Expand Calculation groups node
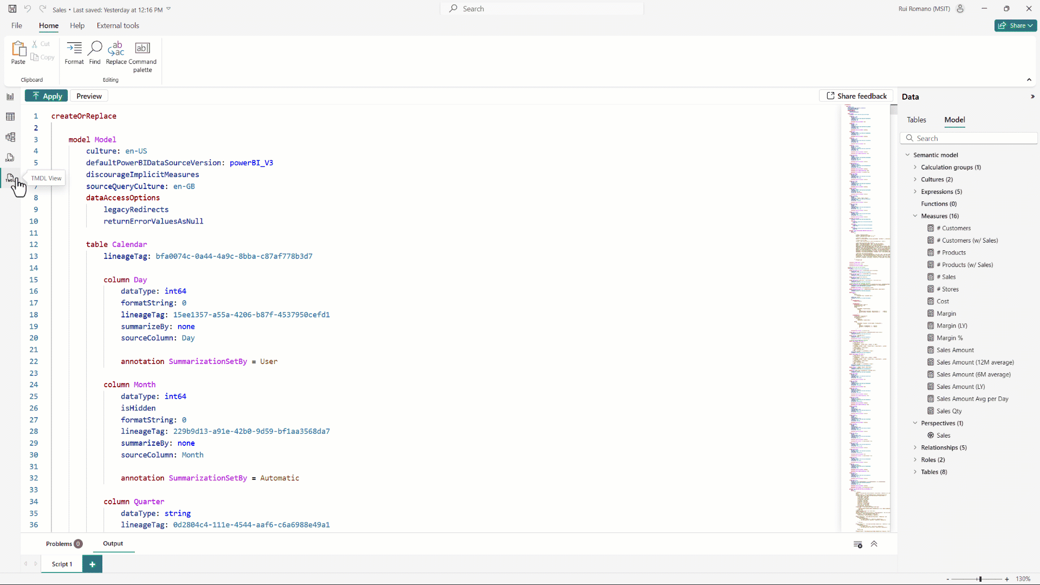Viewport: 1040px width, 585px height. click(x=915, y=167)
